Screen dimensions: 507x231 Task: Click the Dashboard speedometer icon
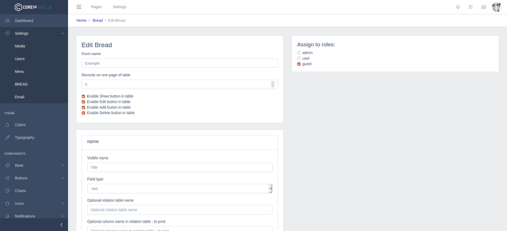7,21
